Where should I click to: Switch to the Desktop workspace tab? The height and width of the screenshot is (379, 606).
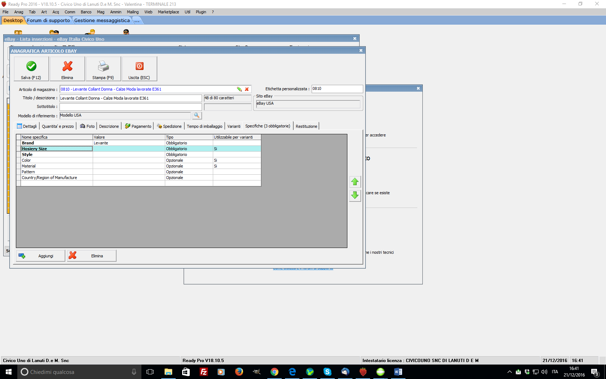point(13,21)
